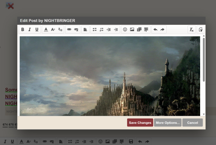Click the editor's vertical scrollbar thumb
The image size is (216, 145).
click(204, 60)
